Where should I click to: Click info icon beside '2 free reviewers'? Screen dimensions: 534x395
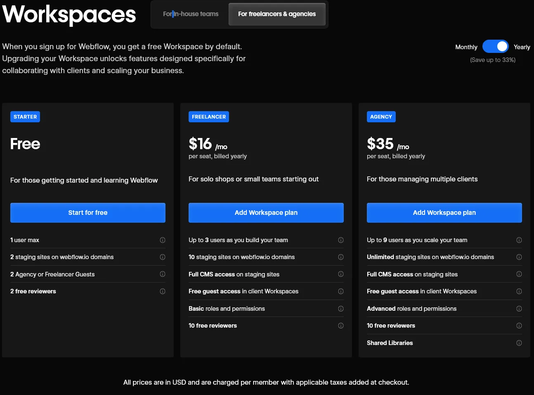163,291
